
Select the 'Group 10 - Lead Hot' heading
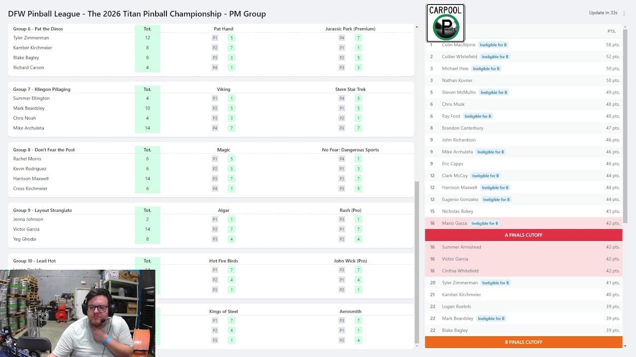(x=35, y=261)
